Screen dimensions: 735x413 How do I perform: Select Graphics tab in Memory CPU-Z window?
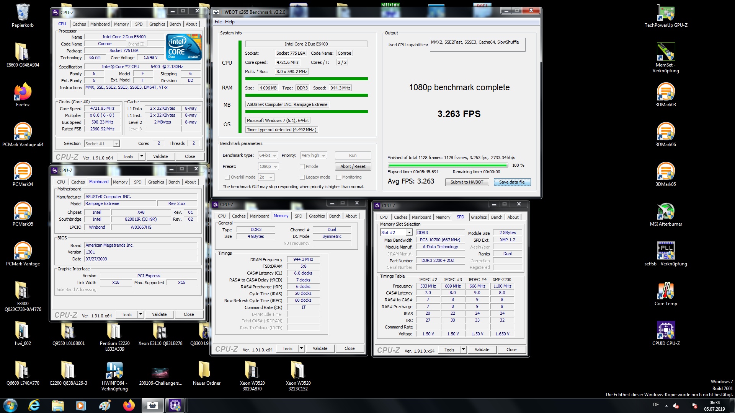(317, 216)
